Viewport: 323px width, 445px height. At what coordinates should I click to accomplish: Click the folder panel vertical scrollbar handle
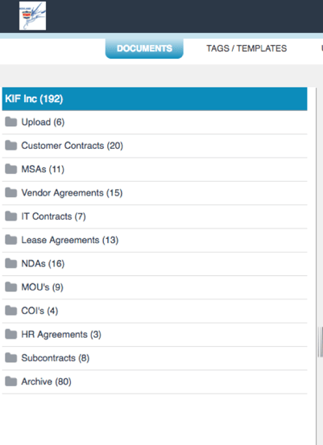(x=321, y=342)
